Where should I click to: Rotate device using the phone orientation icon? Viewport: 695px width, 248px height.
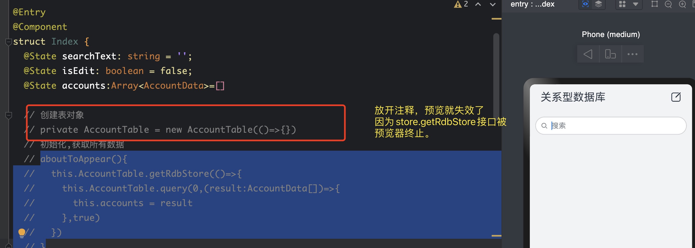(x=611, y=54)
